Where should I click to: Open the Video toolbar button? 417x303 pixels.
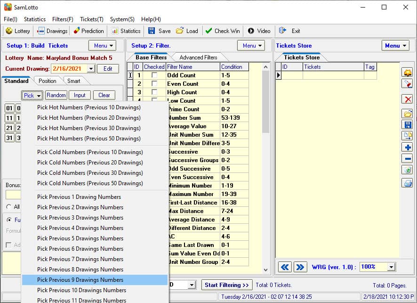tap(259, 31)
